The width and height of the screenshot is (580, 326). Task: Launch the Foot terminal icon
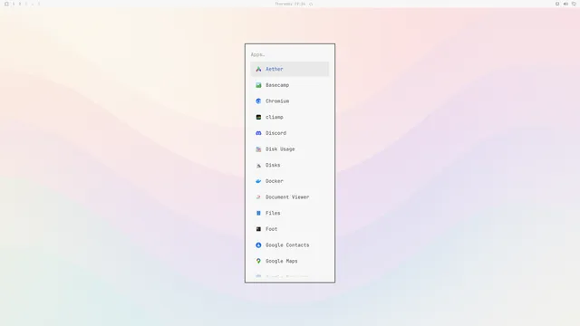(258, 229)
